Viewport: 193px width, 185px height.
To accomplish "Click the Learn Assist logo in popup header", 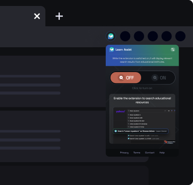I will (112, 49).
